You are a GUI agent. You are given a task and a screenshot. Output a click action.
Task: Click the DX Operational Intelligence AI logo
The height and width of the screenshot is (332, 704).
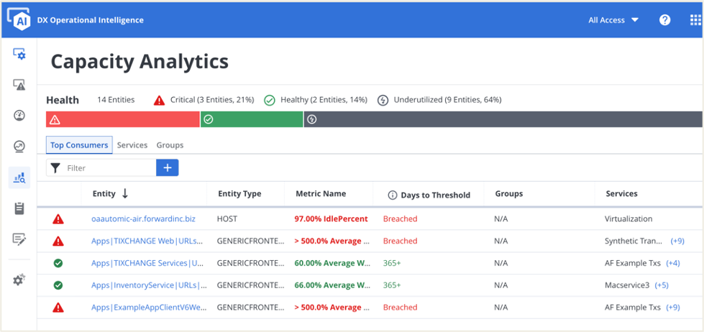pyautogui.click(x=18, y=19)
